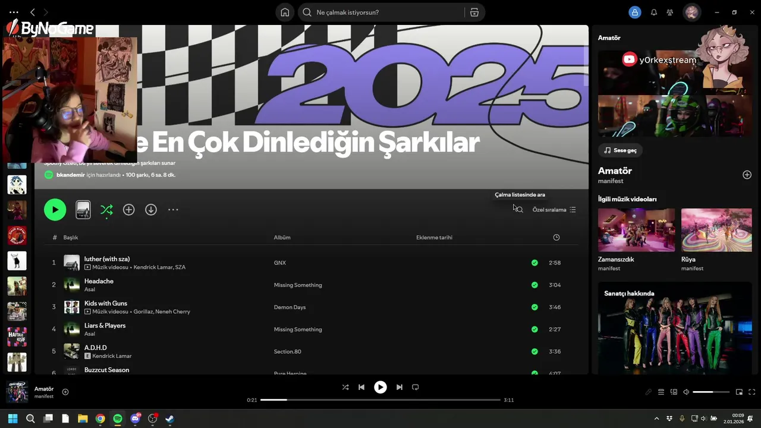Open more options for the playlist
The width and height of the screenshot is (761, 428).
(x=173, y=210)
